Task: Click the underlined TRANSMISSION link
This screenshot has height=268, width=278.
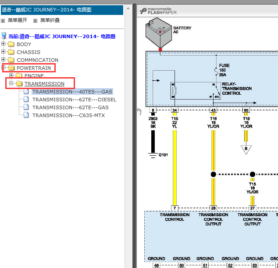Action: coord(44,84)
